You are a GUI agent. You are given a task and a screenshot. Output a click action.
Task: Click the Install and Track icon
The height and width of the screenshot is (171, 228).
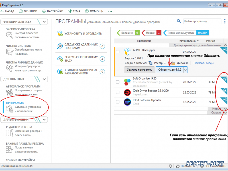60,33
